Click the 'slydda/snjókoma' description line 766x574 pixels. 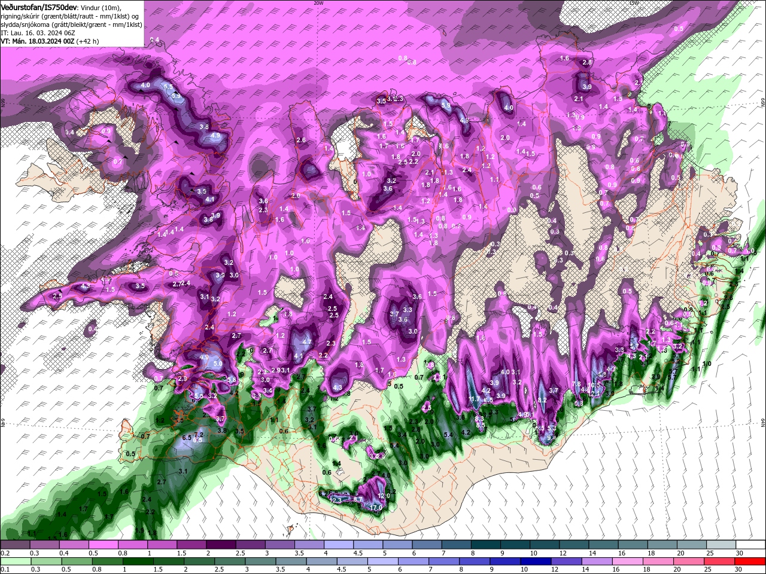[71, 24]
